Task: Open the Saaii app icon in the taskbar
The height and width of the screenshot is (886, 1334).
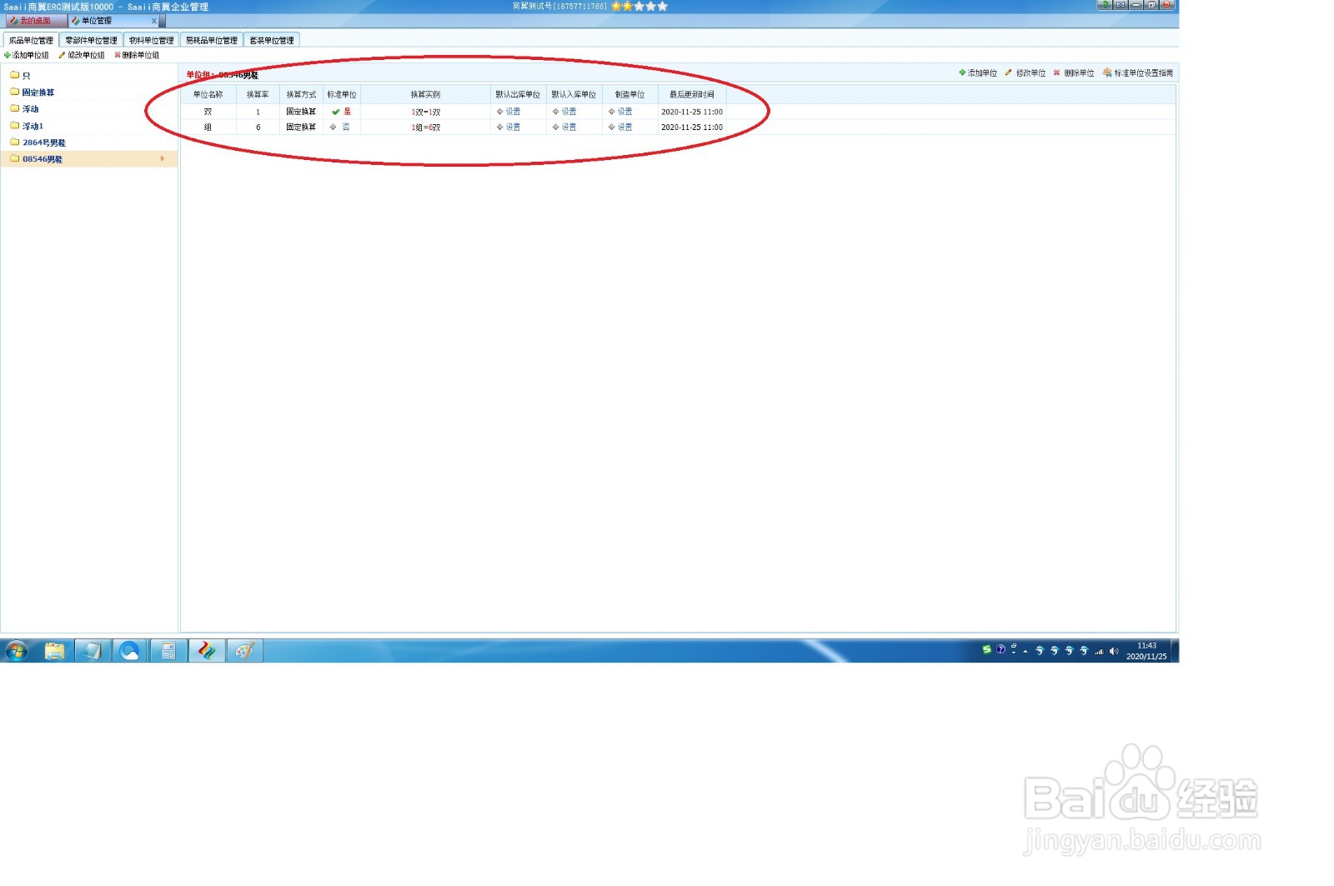Action: pyautogui.click(x=207, y=651)
